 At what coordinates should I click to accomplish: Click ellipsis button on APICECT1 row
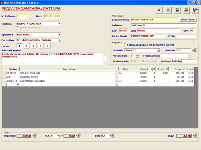click(117, 81)
